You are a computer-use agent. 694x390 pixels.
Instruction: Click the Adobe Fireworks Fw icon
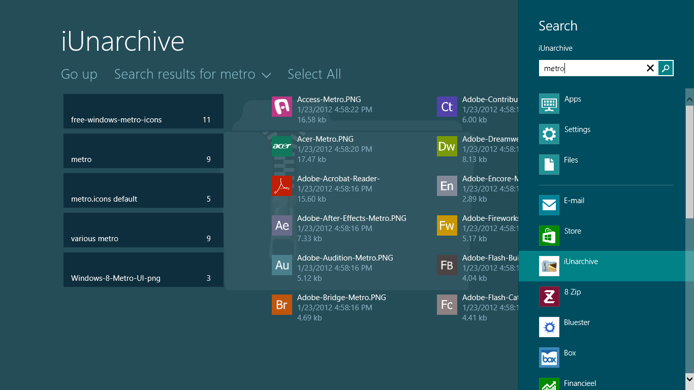click(x=447, y=225)
